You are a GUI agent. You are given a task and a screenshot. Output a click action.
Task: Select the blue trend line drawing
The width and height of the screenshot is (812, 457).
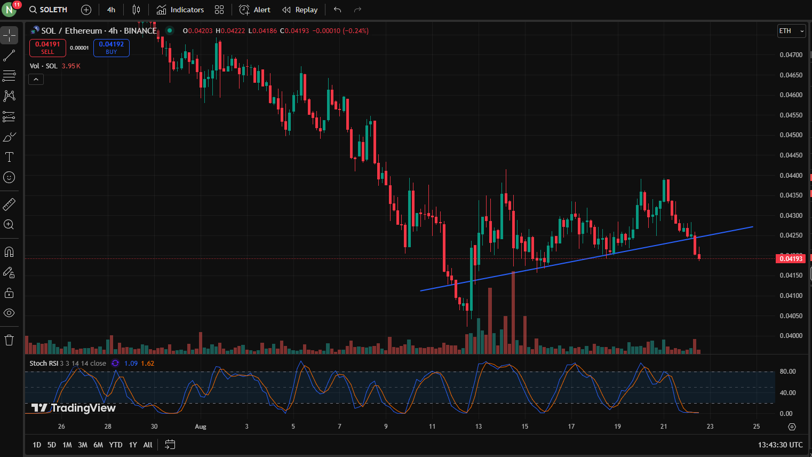click(587, 259)
